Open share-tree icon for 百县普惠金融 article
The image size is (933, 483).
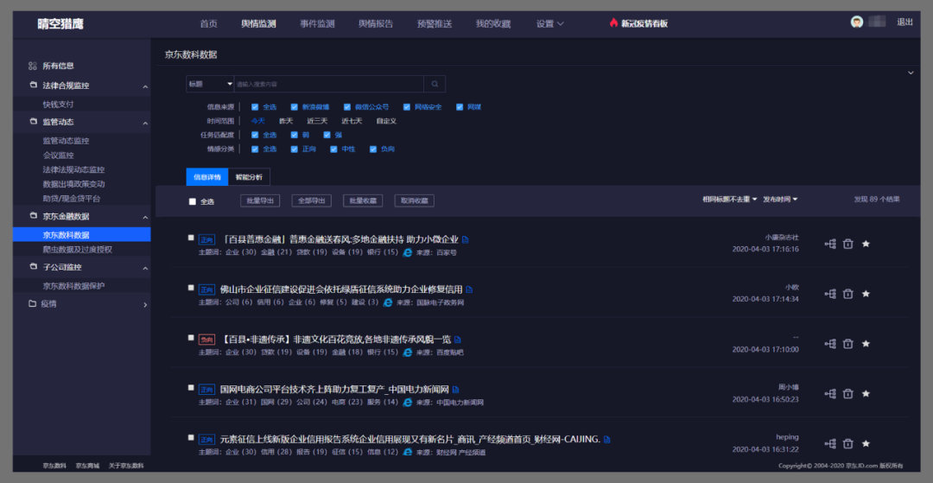pyautogui.click(x=830, y=244)
